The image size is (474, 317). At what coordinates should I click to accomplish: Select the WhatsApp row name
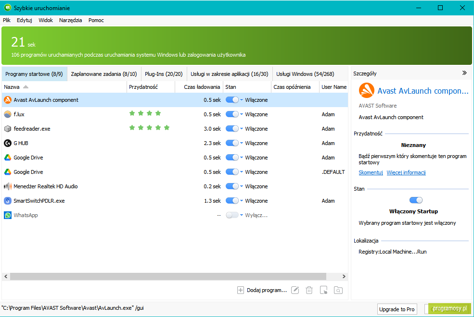point(26,215)
